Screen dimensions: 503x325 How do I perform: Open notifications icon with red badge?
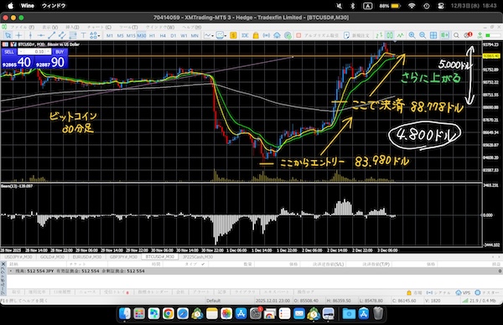[468, 35]
